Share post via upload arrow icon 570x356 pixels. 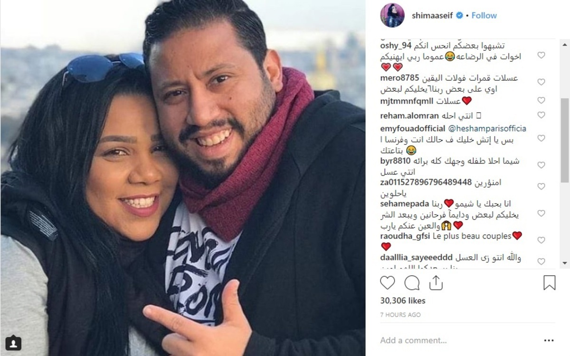[436, 282]
